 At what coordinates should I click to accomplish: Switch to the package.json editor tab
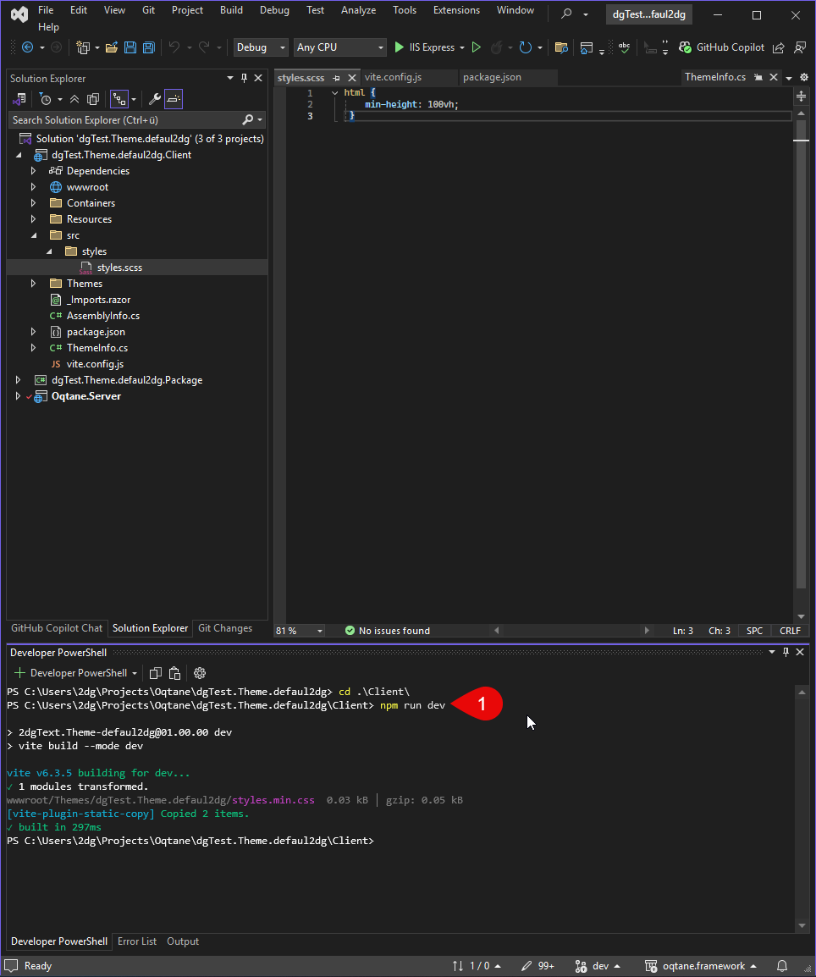click(x=492, y=77)
